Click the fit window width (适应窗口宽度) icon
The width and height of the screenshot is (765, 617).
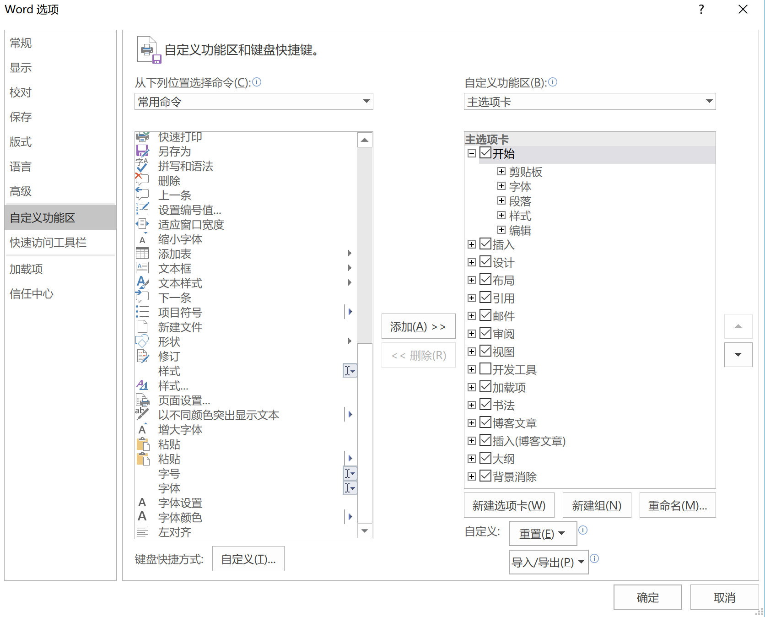pos(142,224)
